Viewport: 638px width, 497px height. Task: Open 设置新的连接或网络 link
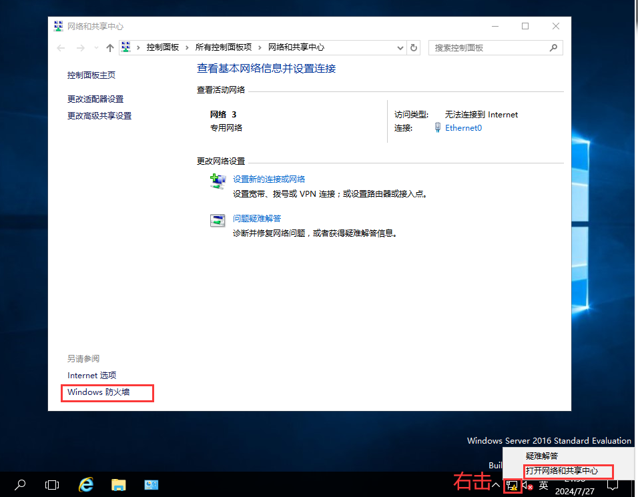[x=269, y=179]
